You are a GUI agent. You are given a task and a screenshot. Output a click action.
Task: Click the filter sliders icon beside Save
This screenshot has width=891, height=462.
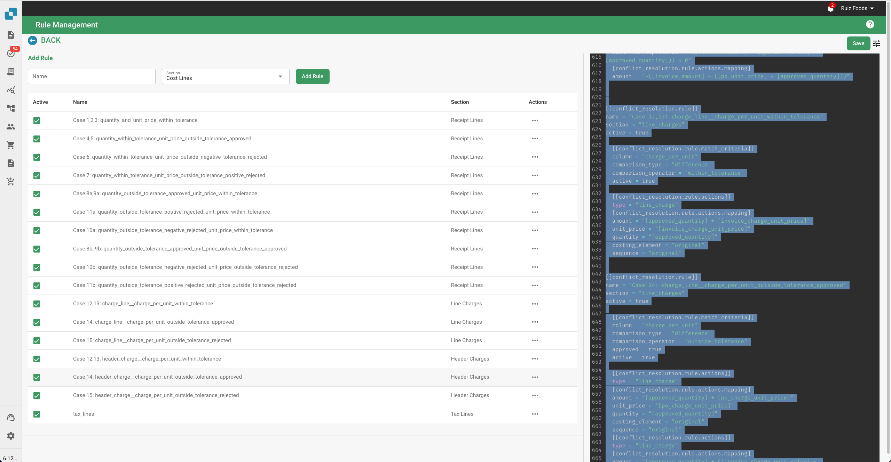click(877, 43)
